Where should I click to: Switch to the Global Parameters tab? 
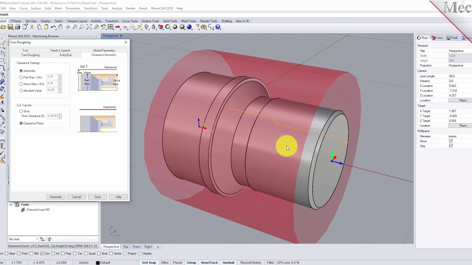(x=104, y=50)
